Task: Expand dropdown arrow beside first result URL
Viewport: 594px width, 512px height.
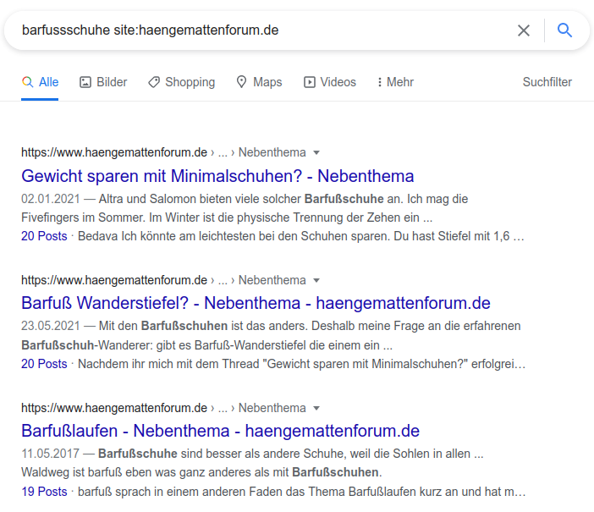Action: [316, 153]
